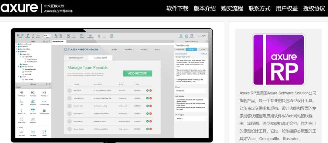Click the Distribute toolbar icon in the mockup
Screen dimensions: 328x143
(90, 36)
